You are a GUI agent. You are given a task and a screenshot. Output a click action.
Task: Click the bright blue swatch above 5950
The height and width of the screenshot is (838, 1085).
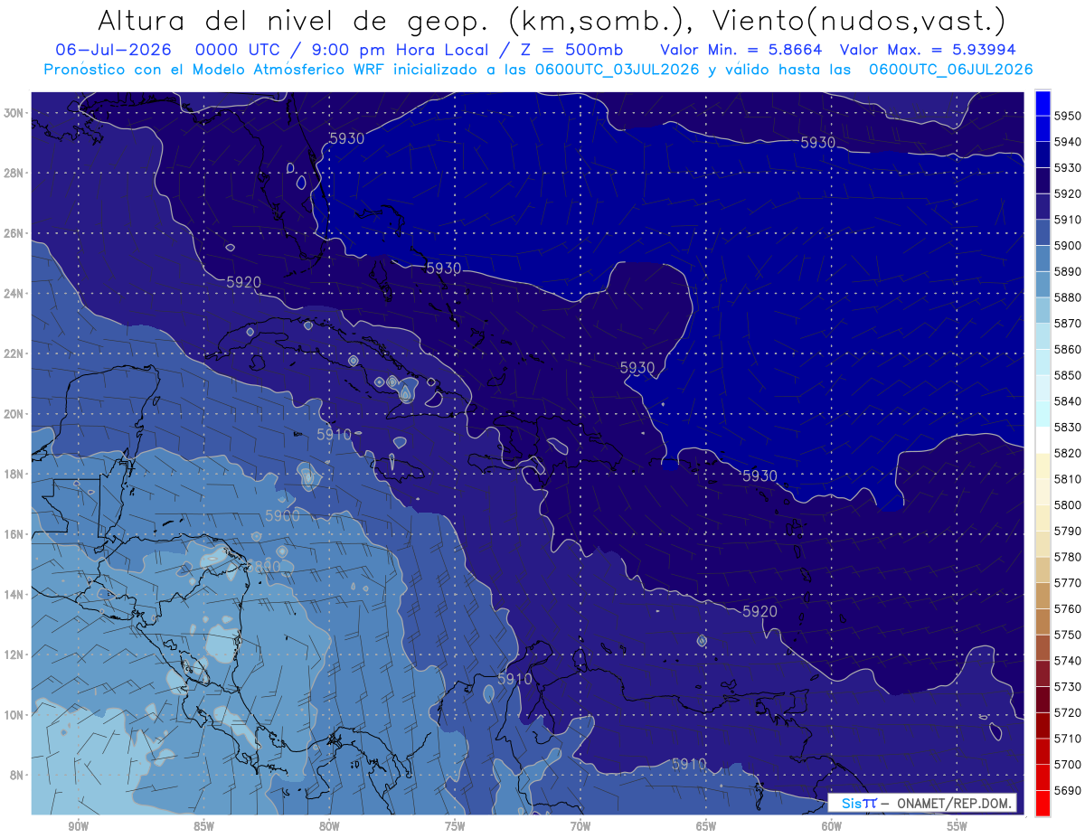point(1043,102)
